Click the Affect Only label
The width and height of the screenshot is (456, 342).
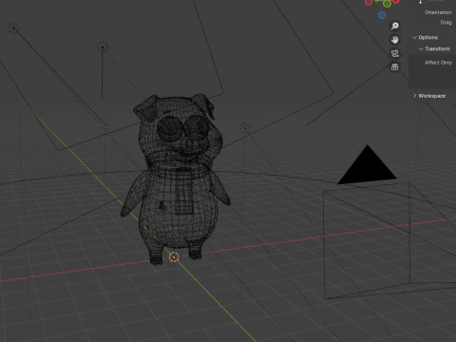438,63
